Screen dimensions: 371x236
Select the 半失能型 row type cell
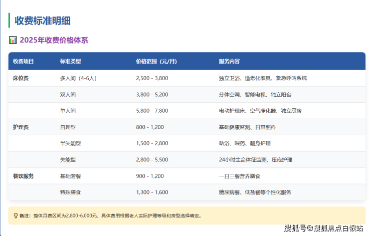coord(70,143)
